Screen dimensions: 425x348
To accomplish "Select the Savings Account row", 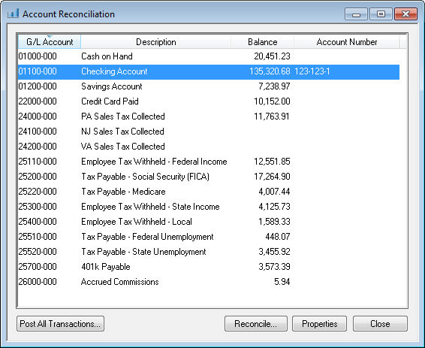I will point(209,86).
